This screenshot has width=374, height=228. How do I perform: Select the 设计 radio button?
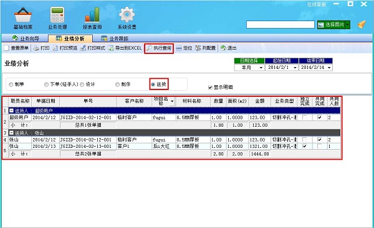[x=82, y=84]
